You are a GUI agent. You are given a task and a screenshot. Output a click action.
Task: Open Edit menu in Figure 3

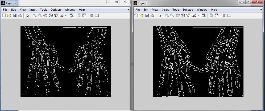click(146, 10)
